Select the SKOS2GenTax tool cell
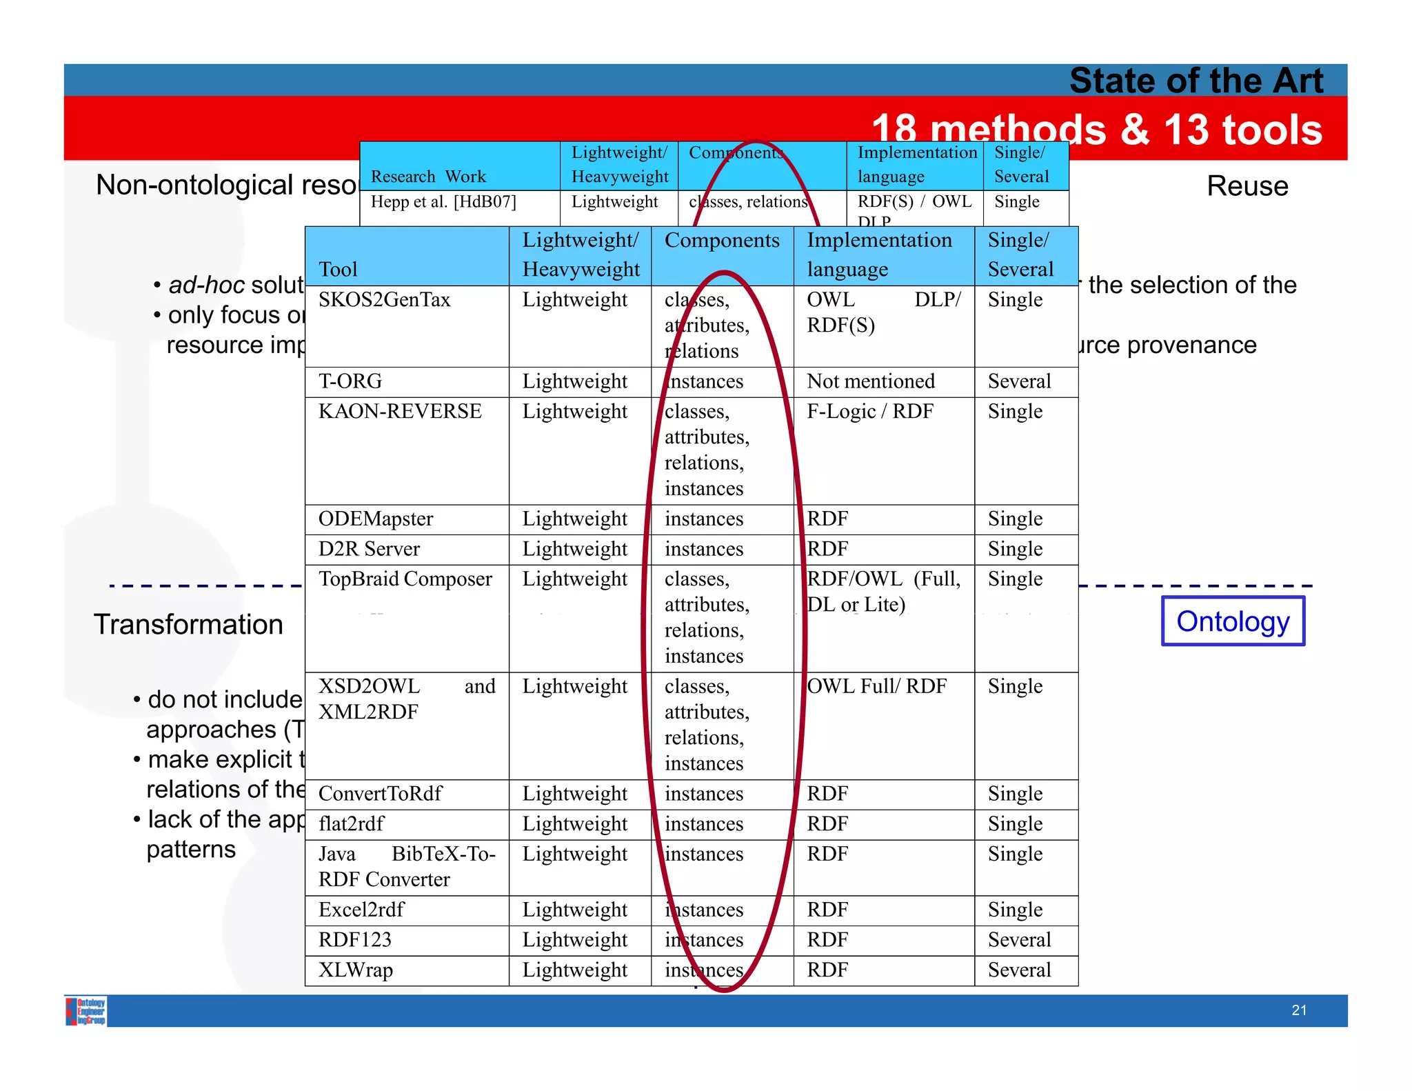The height and width of the screenshot is (1091, 1412). point(407,326)
